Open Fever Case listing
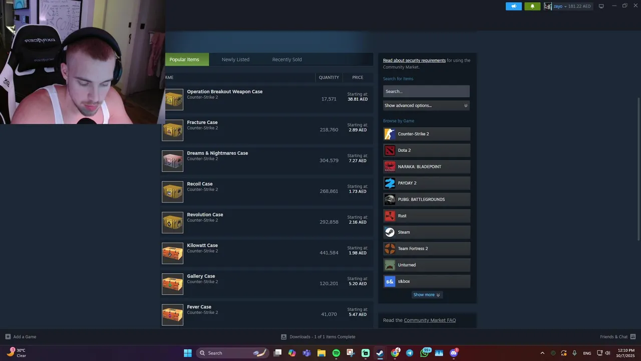This screenshot has width=641, height=361. [267, 314]
